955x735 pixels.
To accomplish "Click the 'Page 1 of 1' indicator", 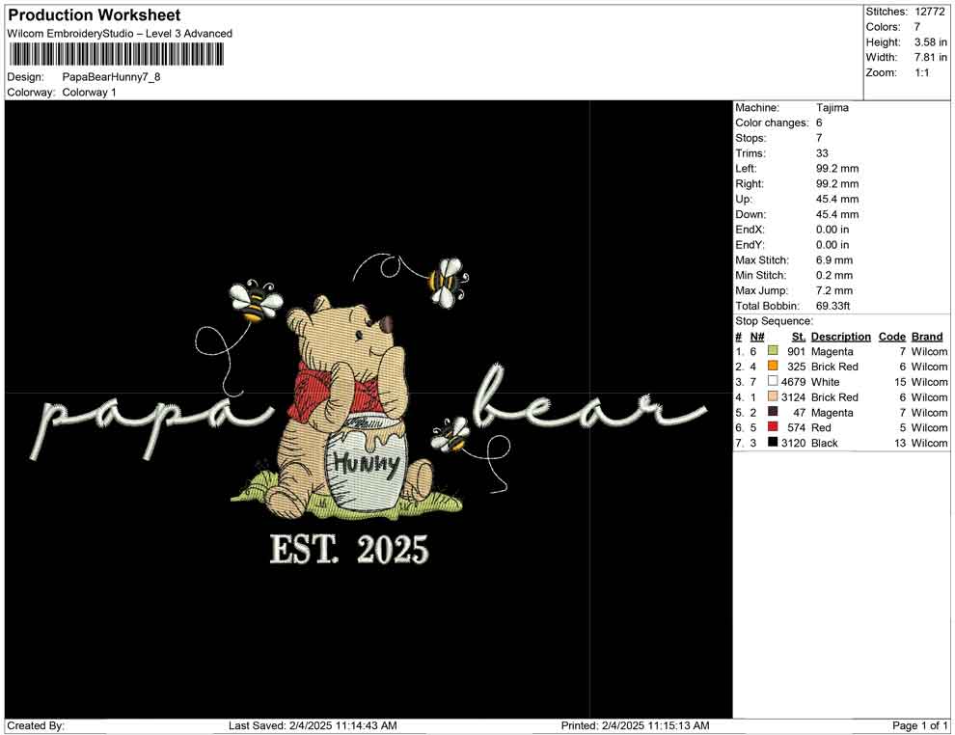I will 919,725.
